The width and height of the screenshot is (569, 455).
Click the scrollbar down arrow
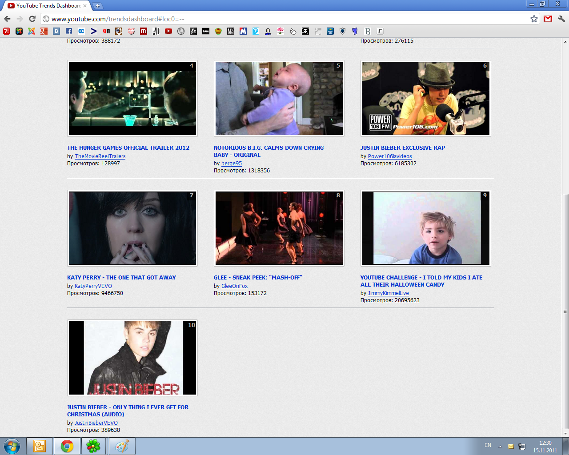click(x=565, y=433)
